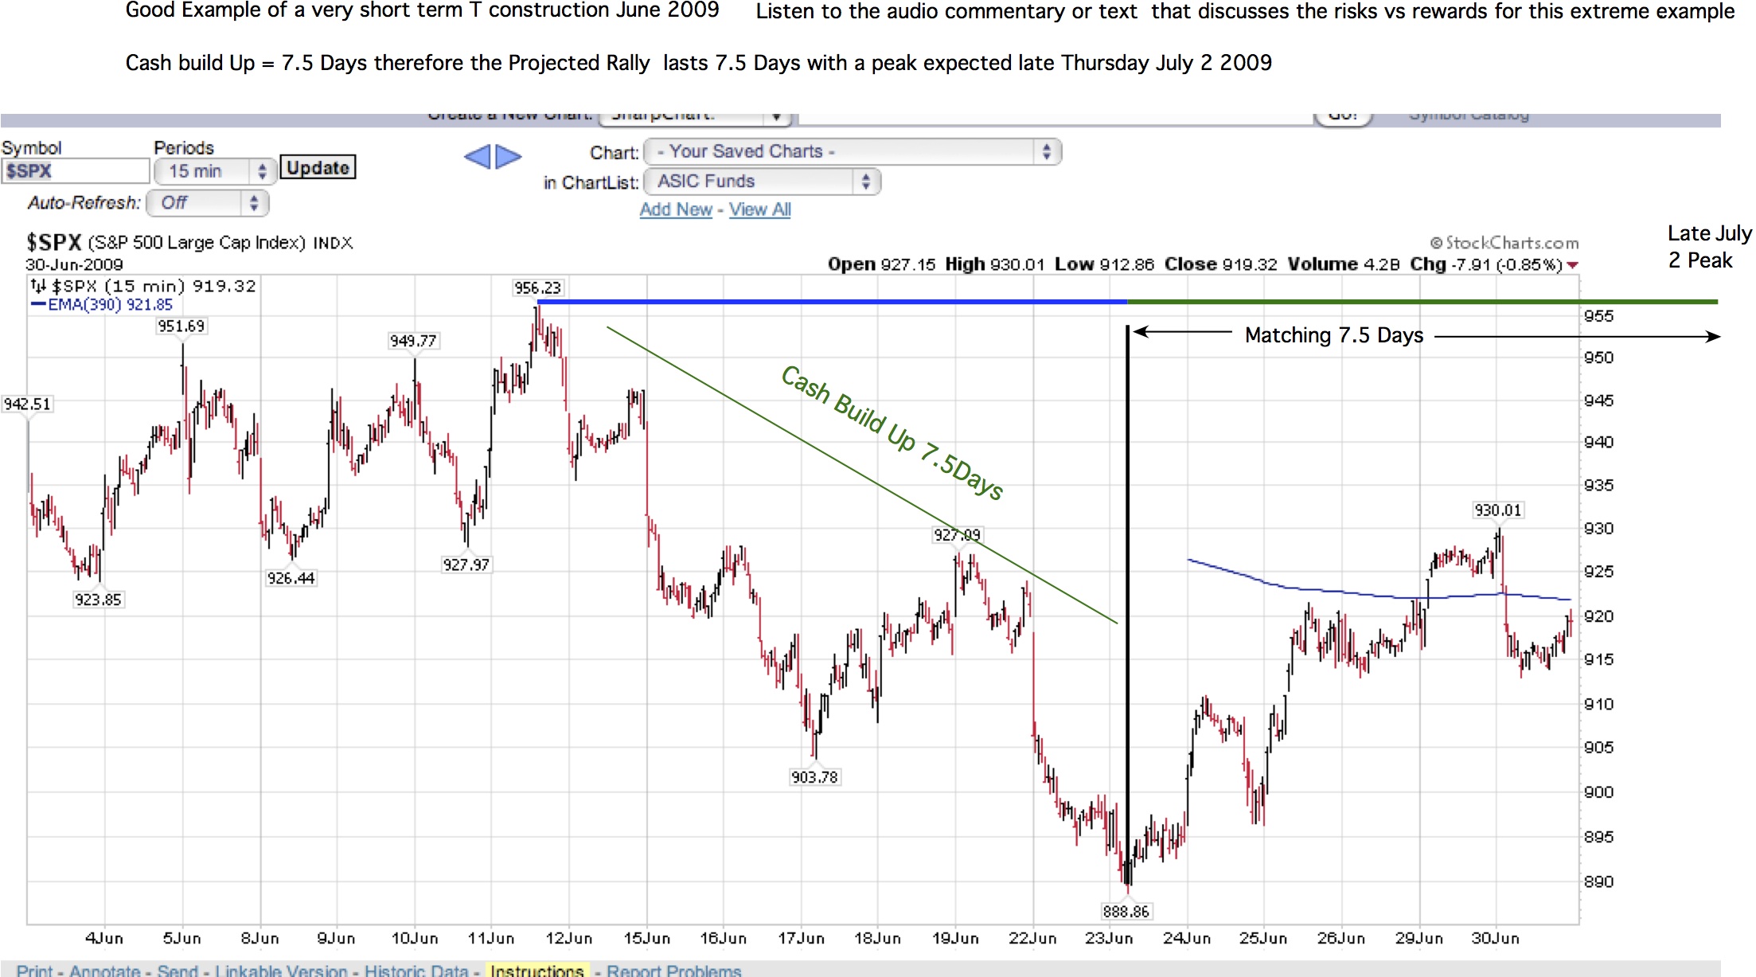Click the Add New link

(676, 209)
